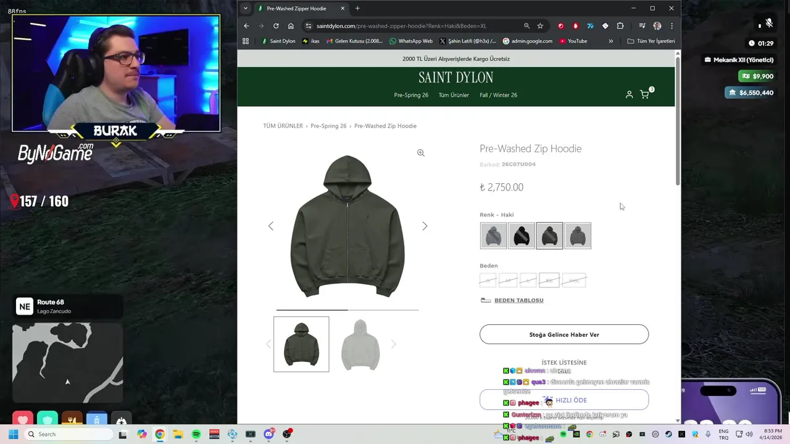Screen dimensions: 790x444
Task: Select the black hoodie color swatch
Action: (x=522, y=236)
